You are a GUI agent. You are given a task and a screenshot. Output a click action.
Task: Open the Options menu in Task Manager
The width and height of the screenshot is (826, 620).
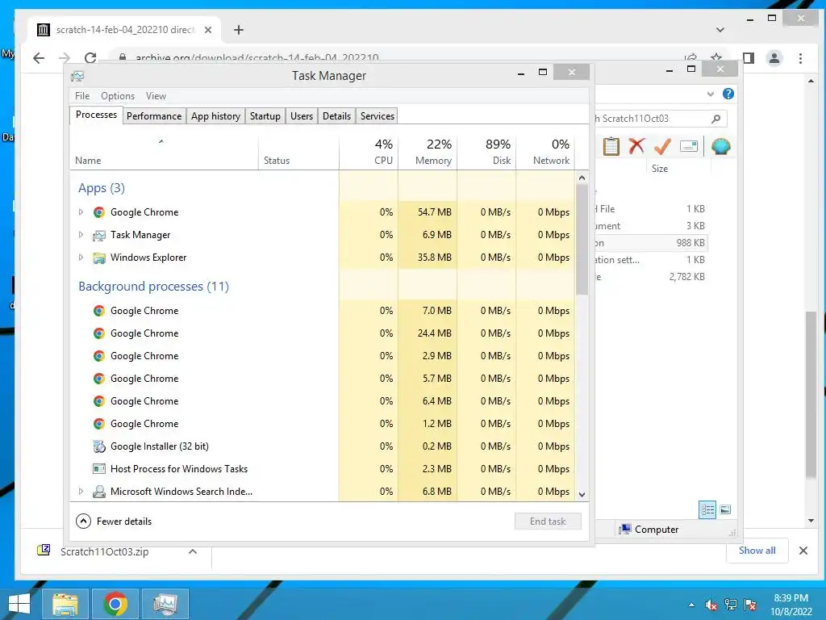[118, 96]
